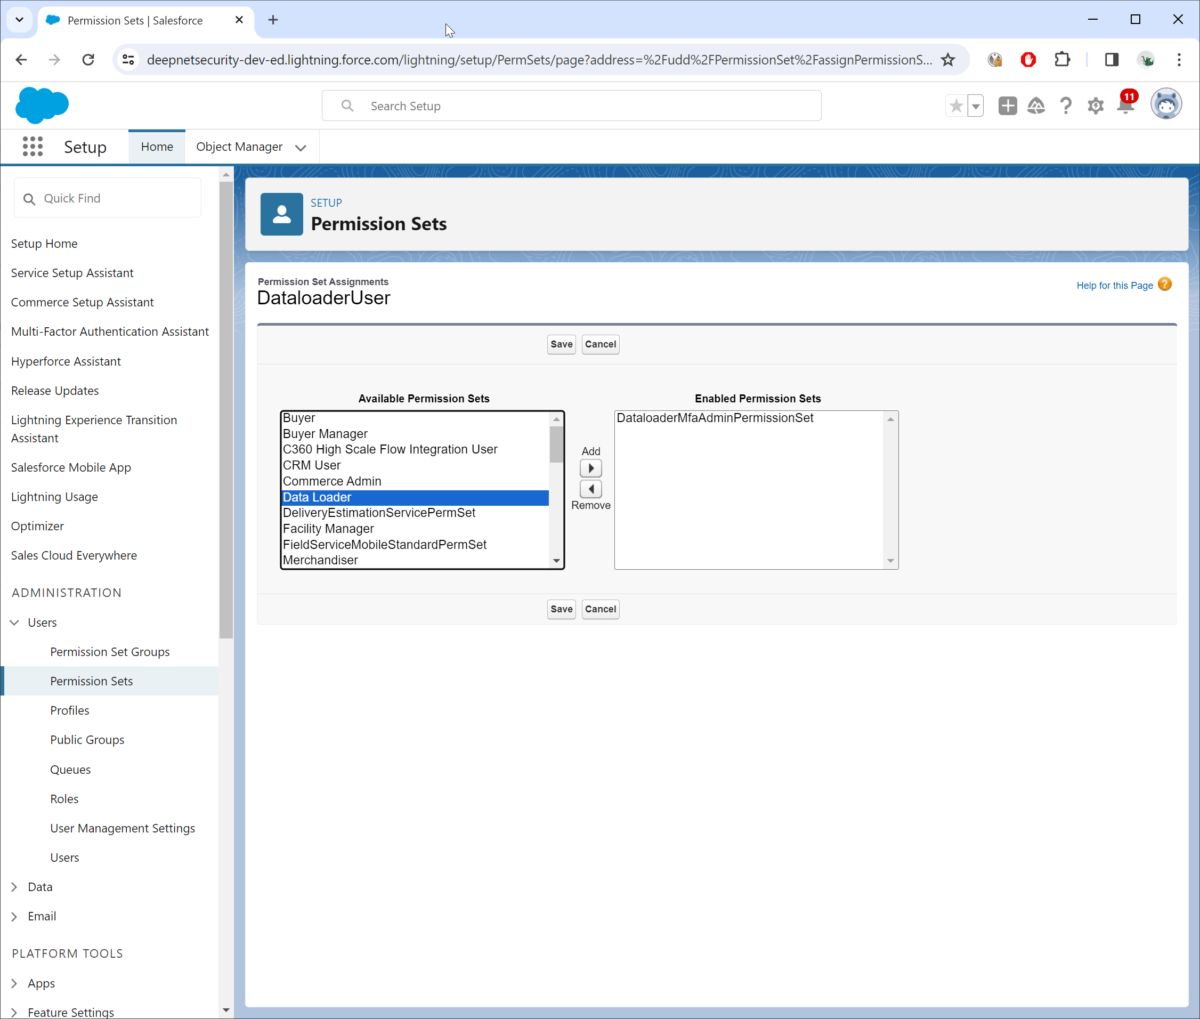Select DataloaderMfaAdminPermissionSet in Enabled list
This screenshot has width=1200, height=1019.
(715, 418)
